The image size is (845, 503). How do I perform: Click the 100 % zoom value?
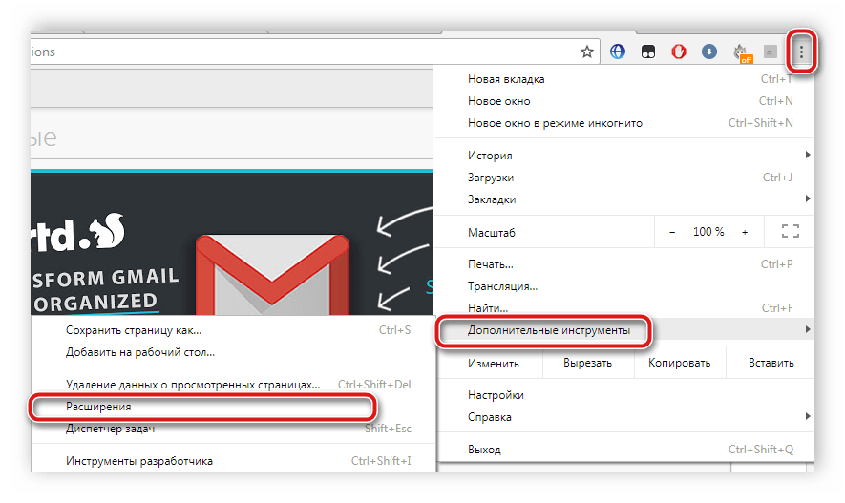click(x=708, y=232)
